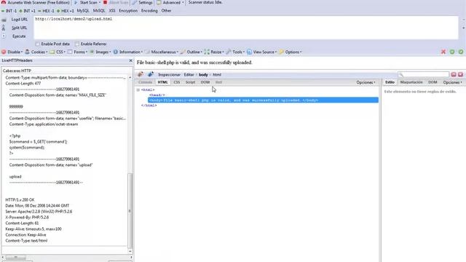Select the highlighted body element line
The width and height of the screenshot is (466, 262).
coord(263,100)
